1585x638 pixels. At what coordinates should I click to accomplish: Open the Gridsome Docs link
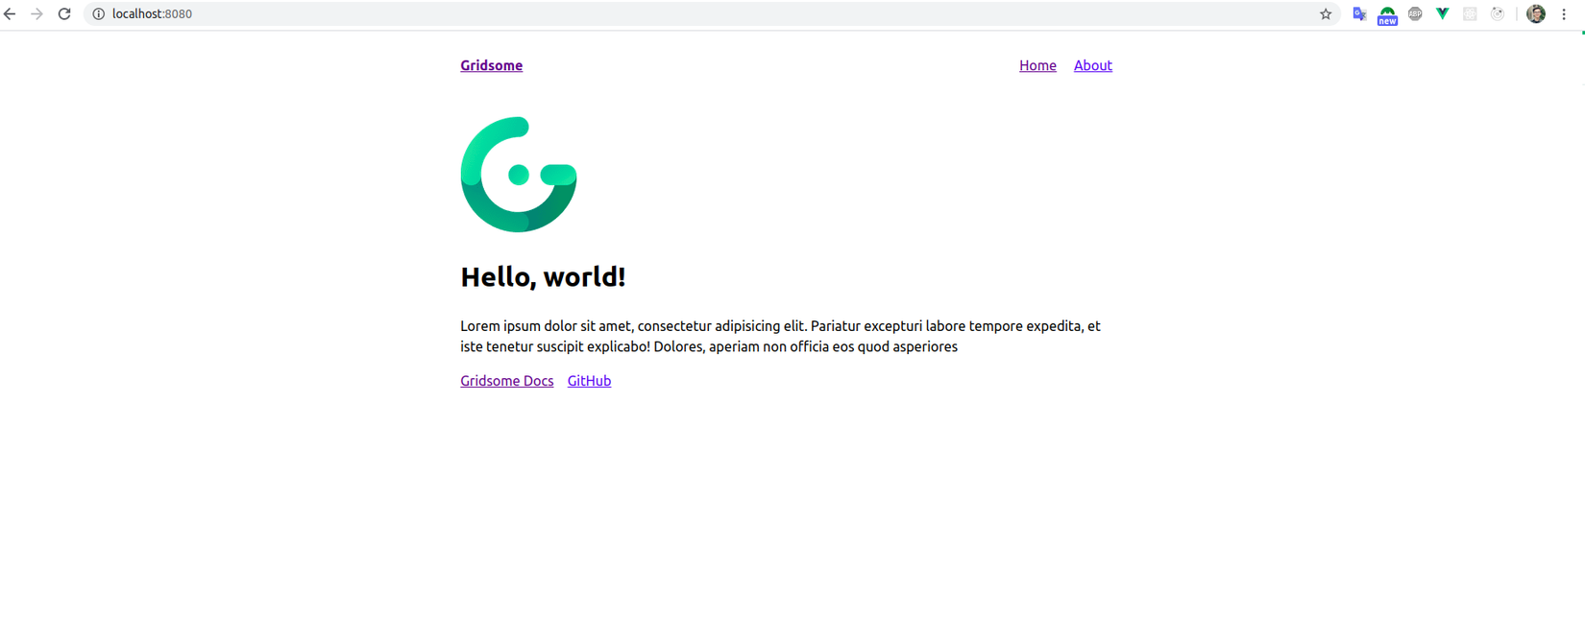point(506,381)
